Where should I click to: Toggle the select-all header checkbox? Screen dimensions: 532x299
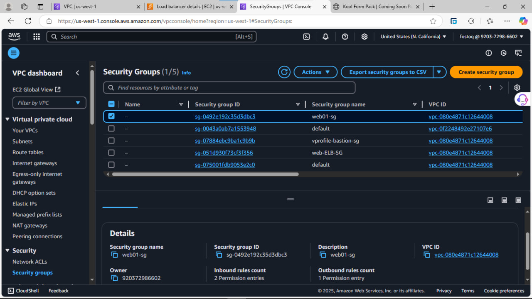111,104
